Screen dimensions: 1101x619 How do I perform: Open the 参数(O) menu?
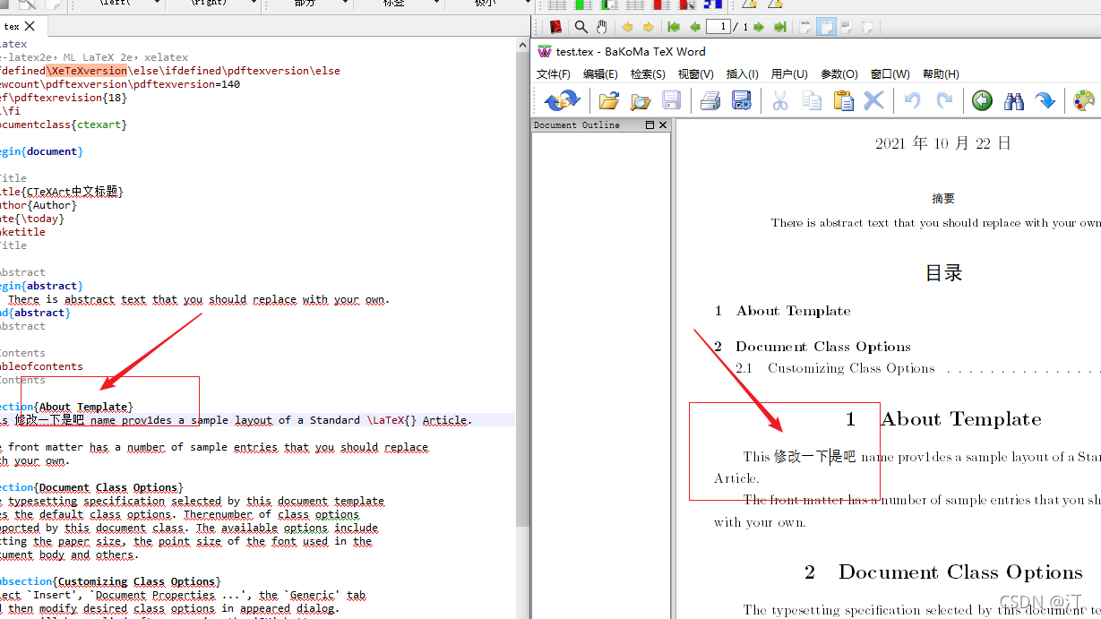pyautogui.click(x=839, y=74)
